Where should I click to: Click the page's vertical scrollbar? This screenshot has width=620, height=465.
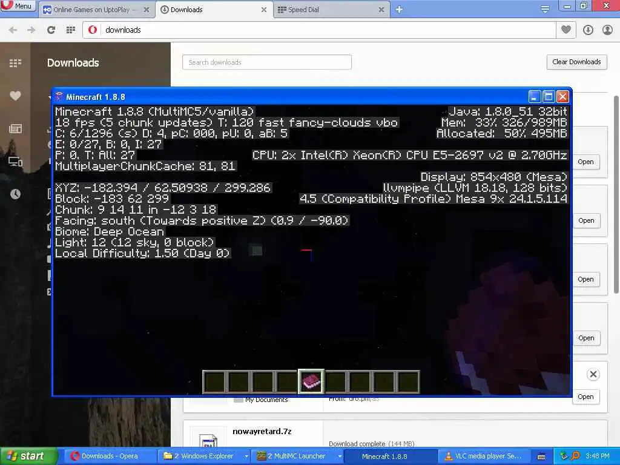tap(616, 194)
